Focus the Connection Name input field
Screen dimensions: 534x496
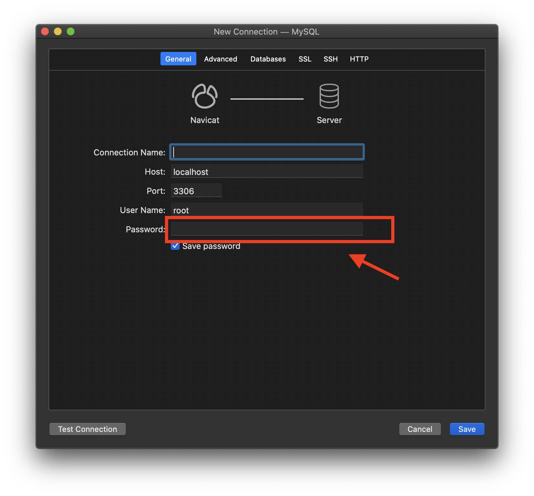(267, 152)
